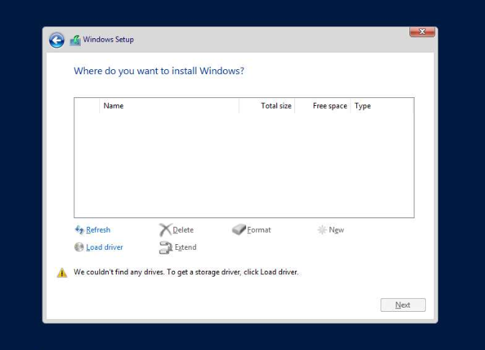Choose the Format text link
485x350 pixels.
259,230
